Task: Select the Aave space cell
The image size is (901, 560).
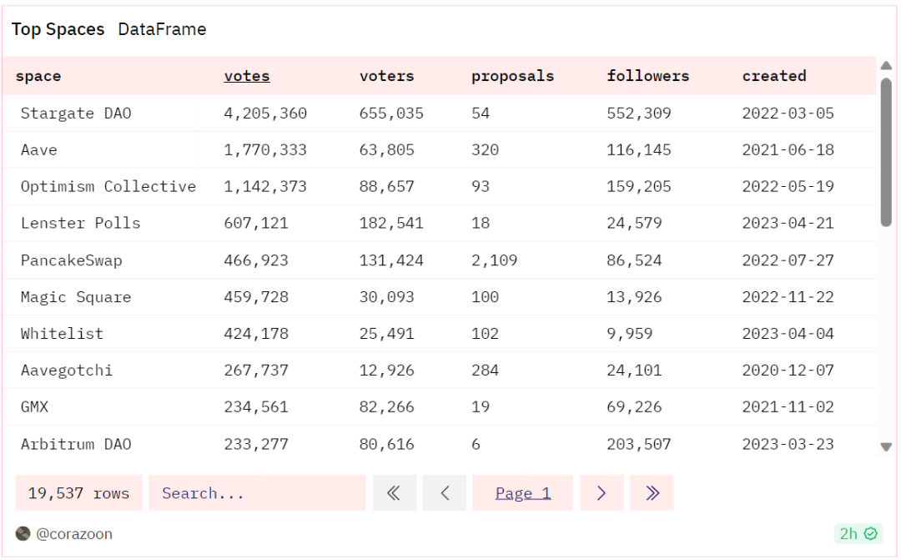Action: click(39, 150)
